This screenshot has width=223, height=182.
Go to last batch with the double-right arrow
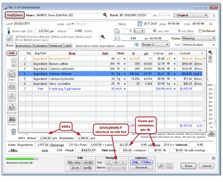[x=124, y=168]
